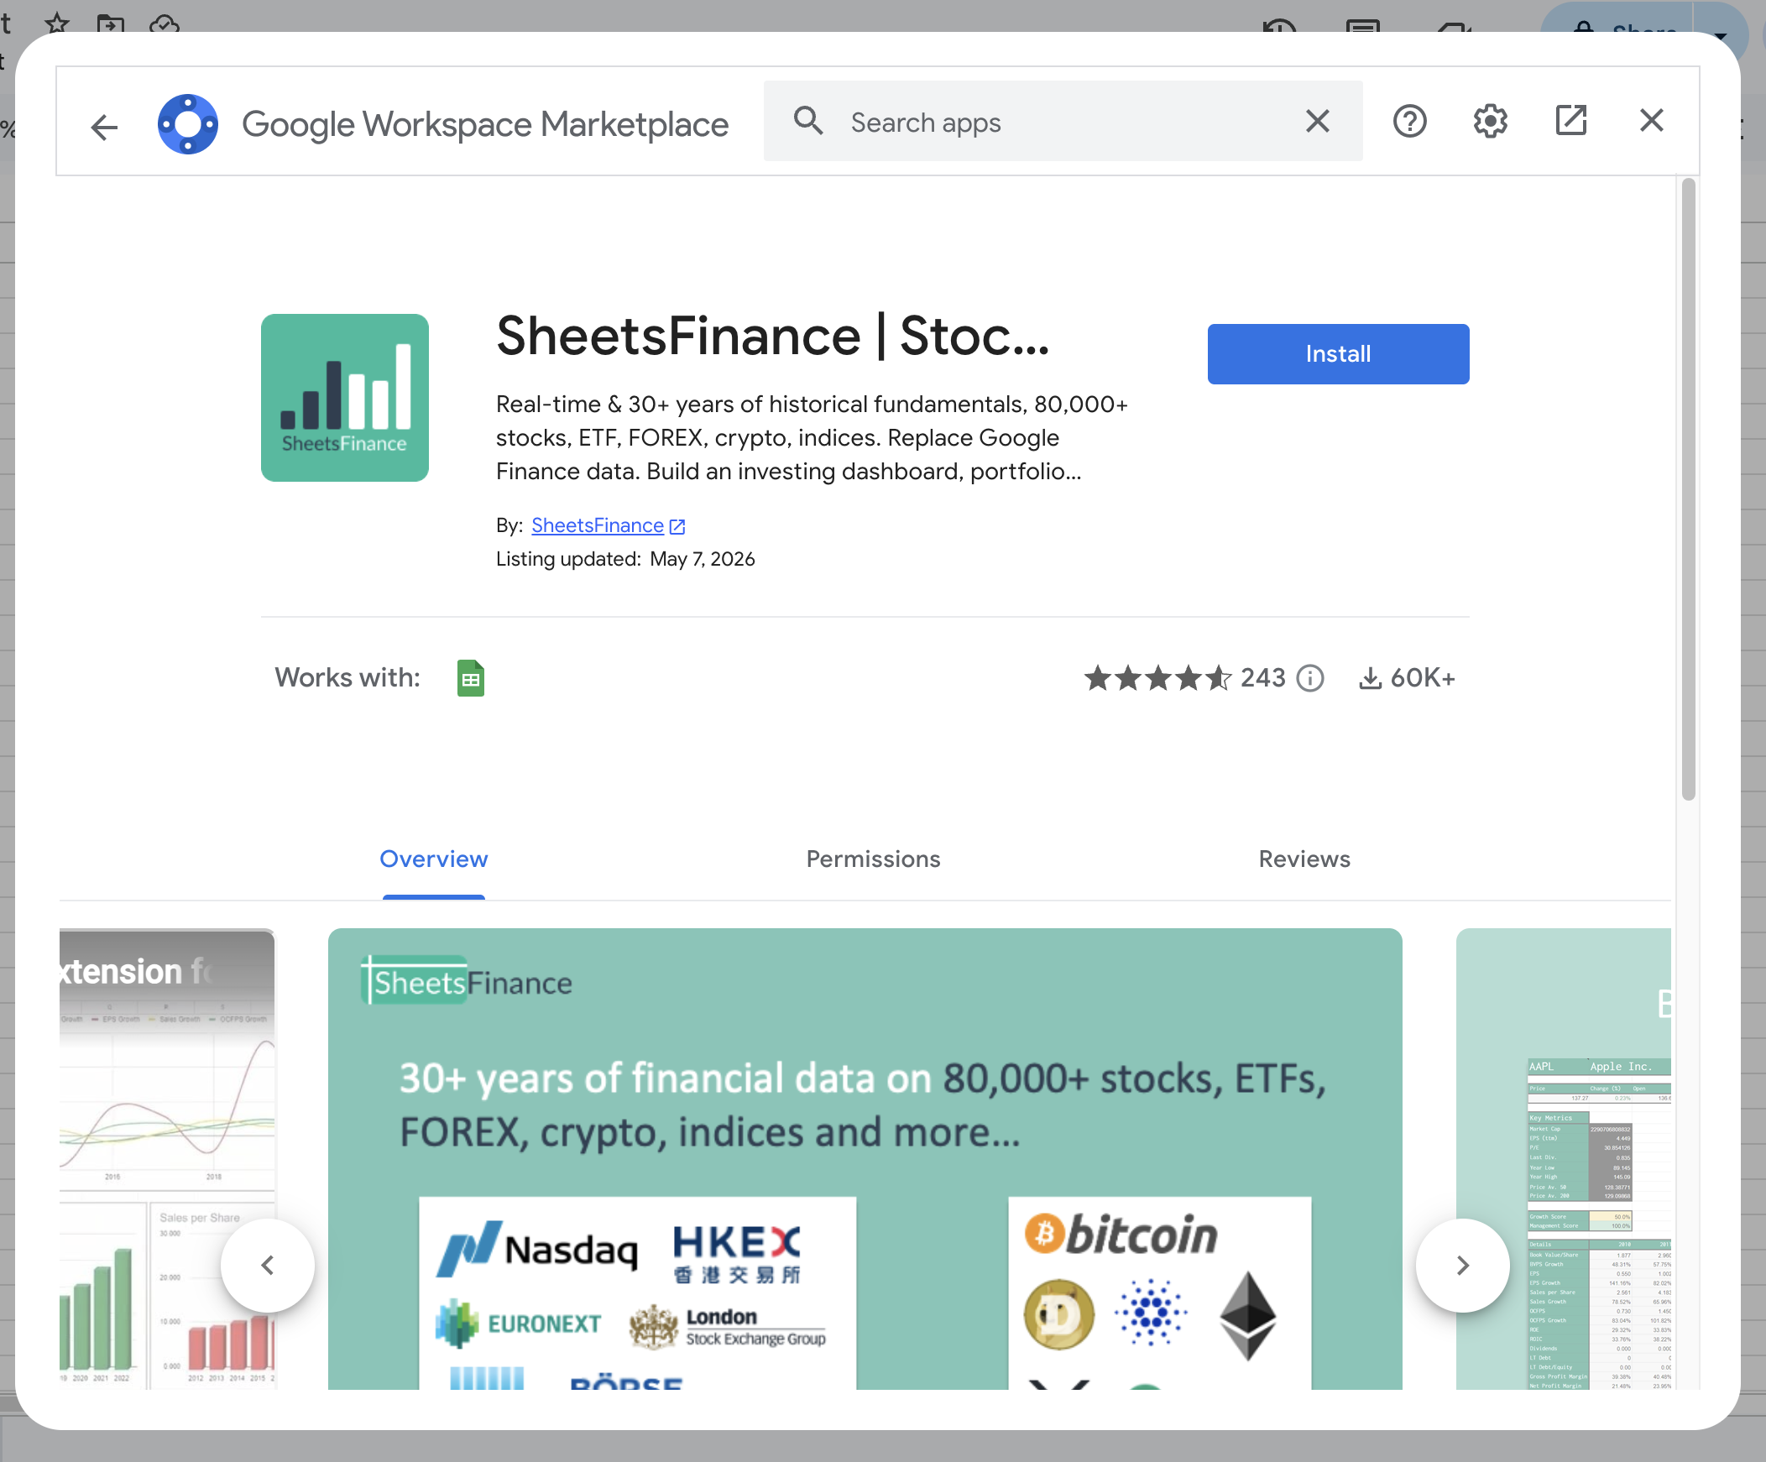Click the rating info icon next to 243
1766x1462 pixels.
(1310, 677)
